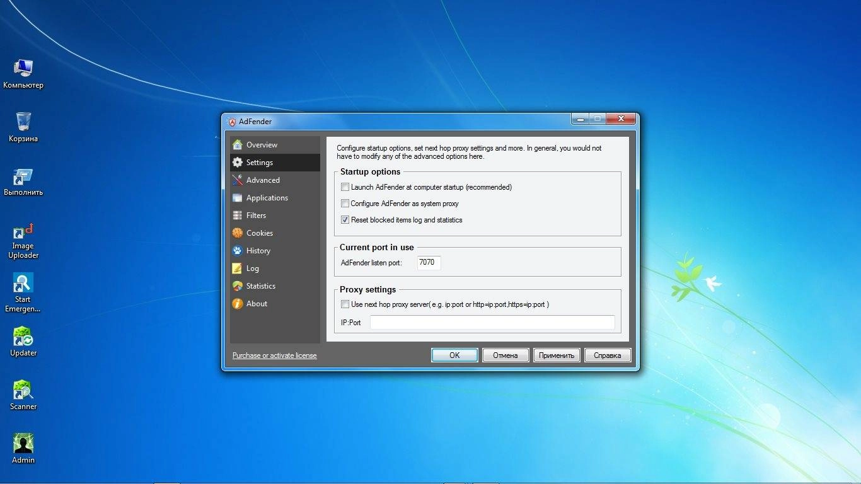Uncheck Reset blocked items log and statistics
Screen dimensions: 861x484
tap(345, 220)
